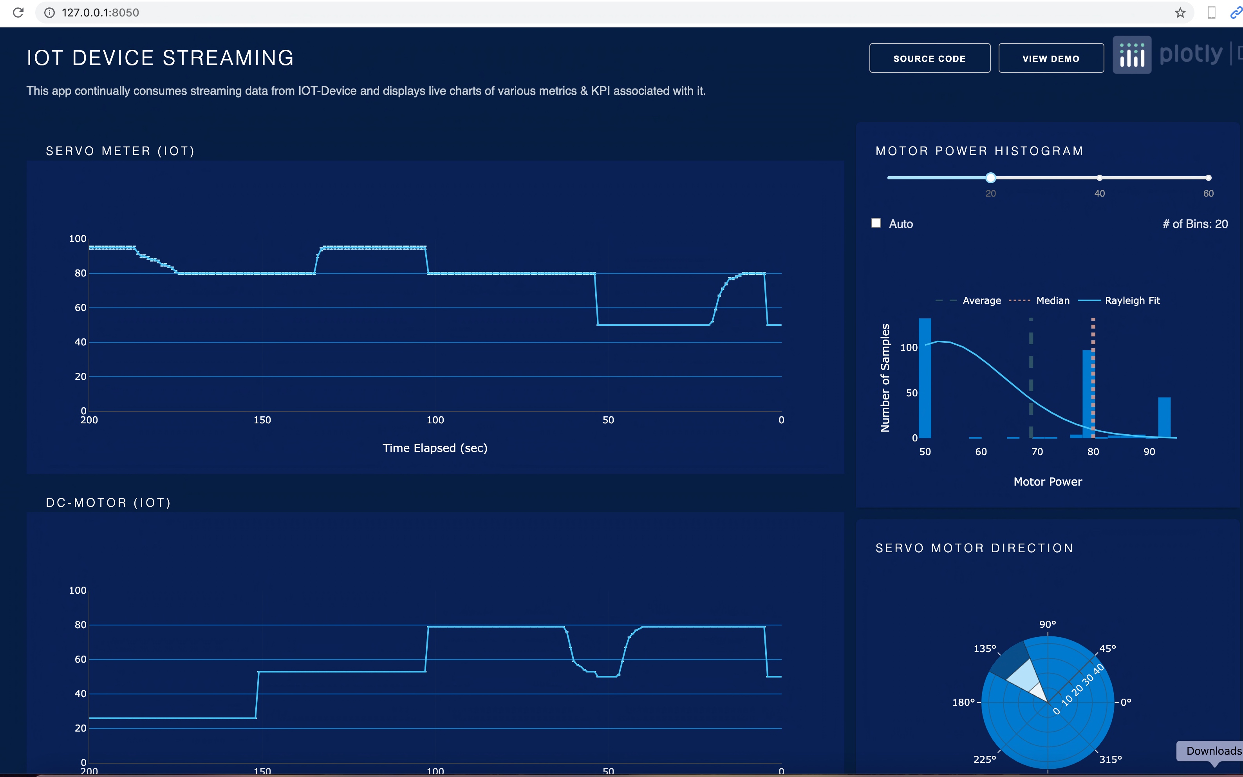Click the bins slider handle at 20

click(990, 178)
